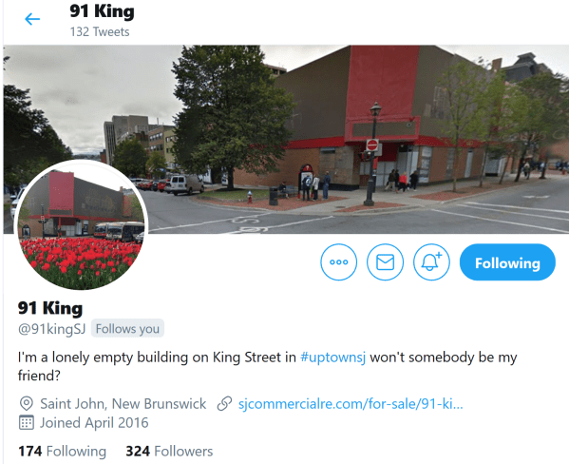
Task: View the 324 Followers list
Action: tap(169, 451)
